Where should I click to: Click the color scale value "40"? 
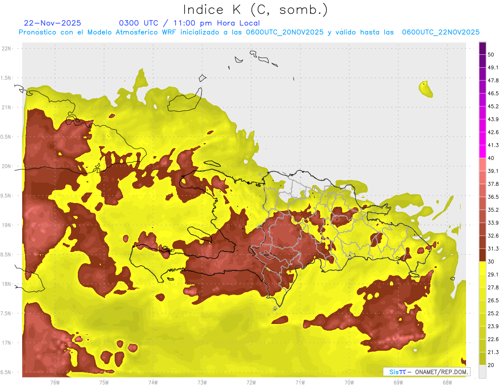click(x=491, y=158)
